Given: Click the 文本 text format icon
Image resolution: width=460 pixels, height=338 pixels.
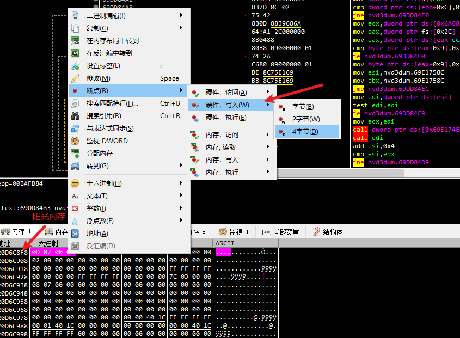Looking at the screenshot, I should click(75, 196).
